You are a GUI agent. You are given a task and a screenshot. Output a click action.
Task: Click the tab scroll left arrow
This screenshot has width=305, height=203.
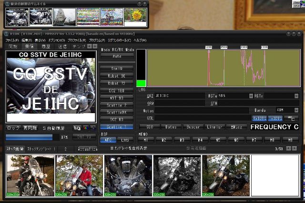tap(90, 47)
